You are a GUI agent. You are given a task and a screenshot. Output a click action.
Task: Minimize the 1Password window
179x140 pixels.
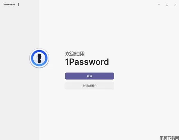pos(159,4)
